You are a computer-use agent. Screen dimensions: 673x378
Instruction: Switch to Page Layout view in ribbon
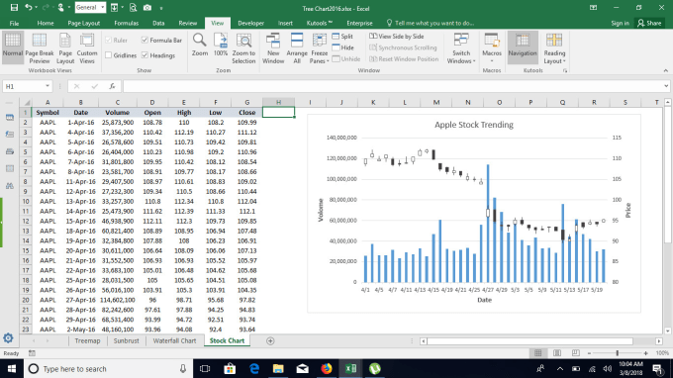[65, 48]
